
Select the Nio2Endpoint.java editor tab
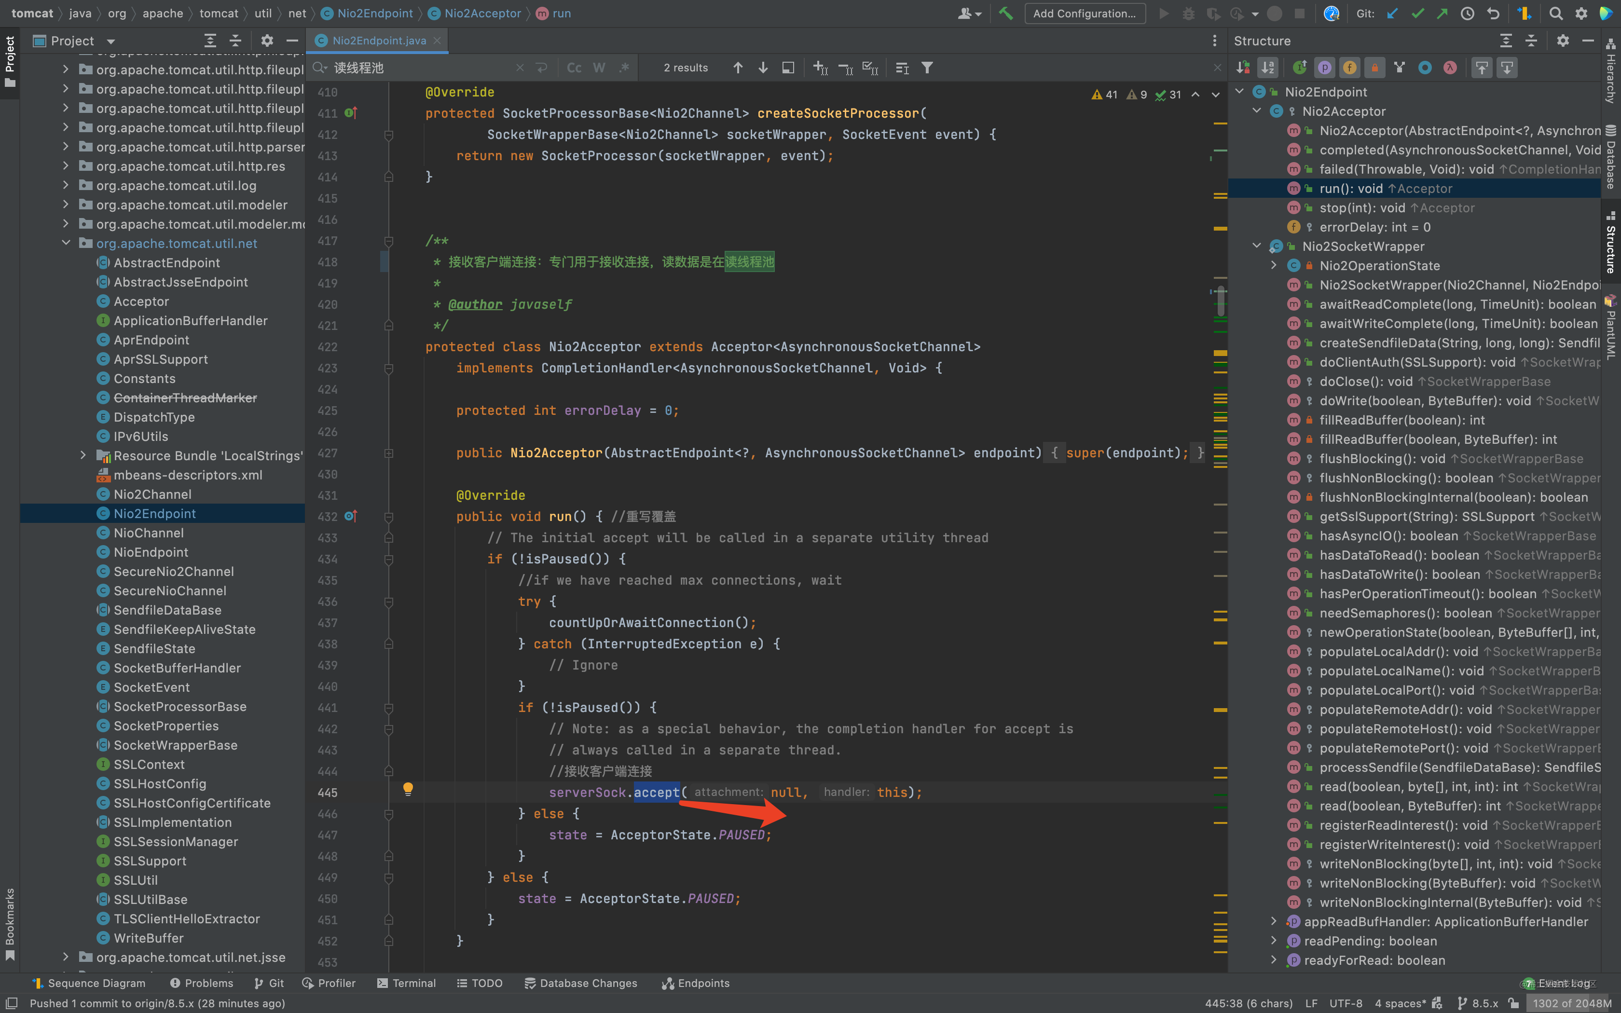coord(378,41)
